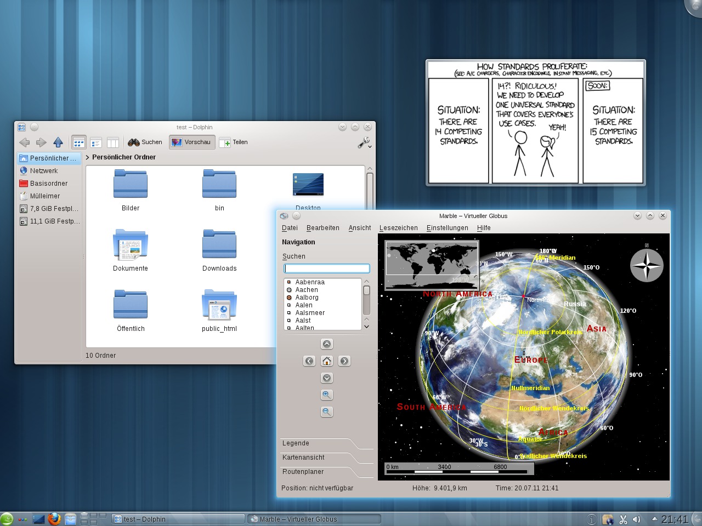This screenshot has height=526, width=702.
Task: Select Netzwerk in Dolphin places
Action: coord(49,171)
